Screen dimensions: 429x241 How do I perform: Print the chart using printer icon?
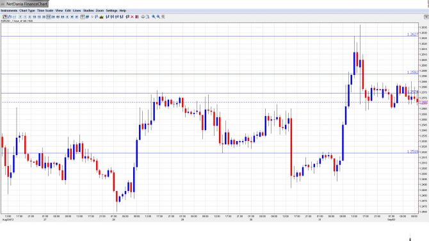click(143, 17)
